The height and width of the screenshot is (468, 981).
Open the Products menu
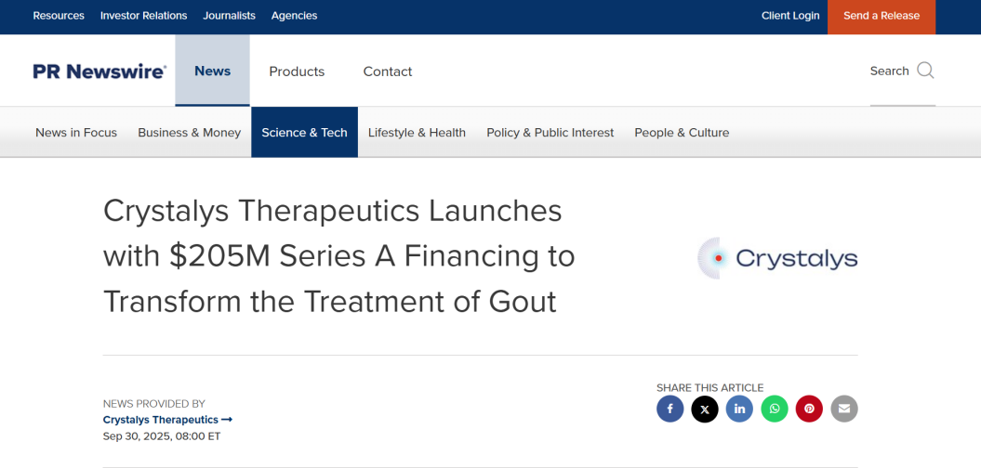click(x=297, y=71)
